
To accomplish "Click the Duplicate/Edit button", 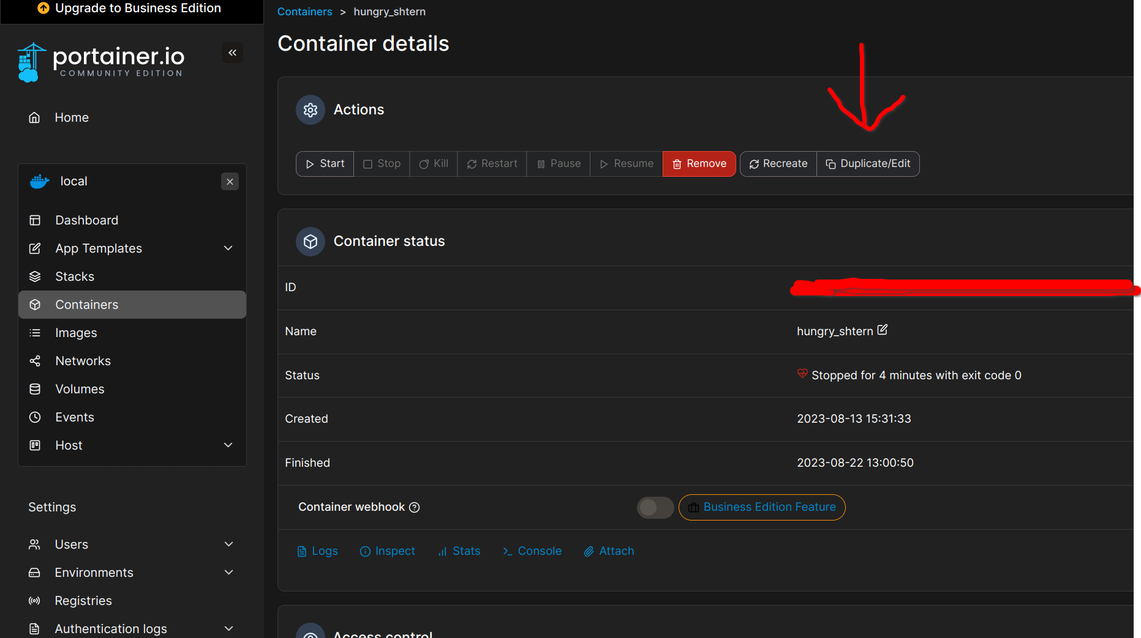I will (868, 164).
